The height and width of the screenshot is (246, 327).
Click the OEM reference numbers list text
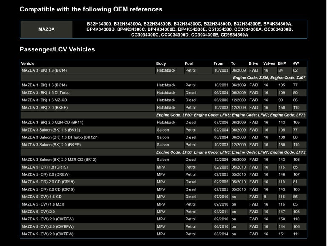(189, 29)
